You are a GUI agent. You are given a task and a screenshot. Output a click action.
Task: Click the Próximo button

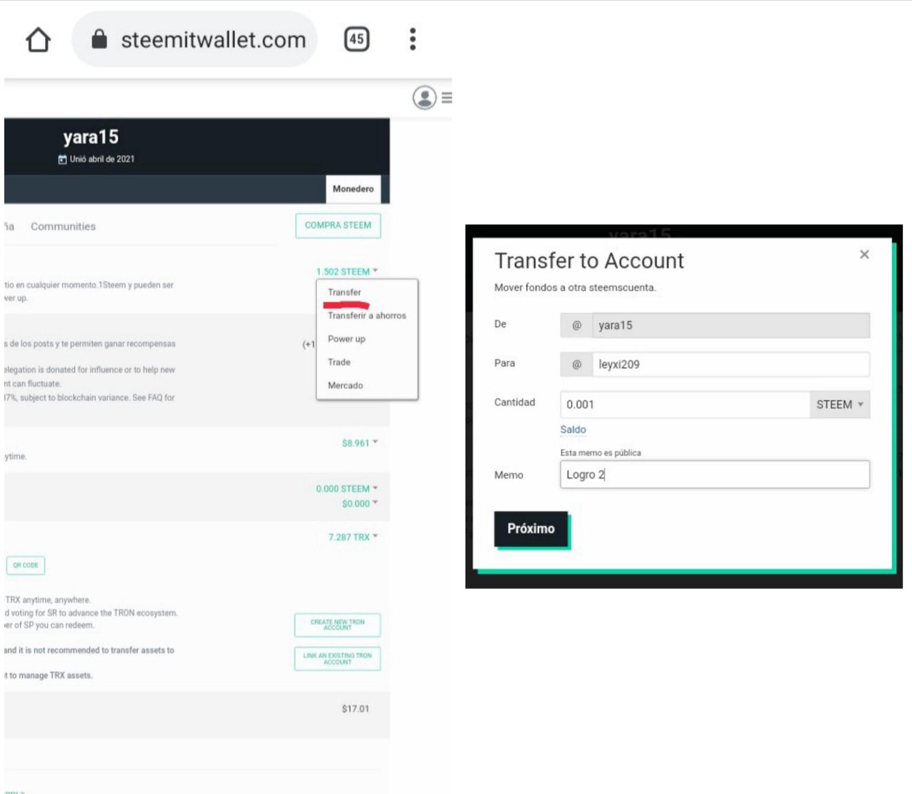point(531,528)
